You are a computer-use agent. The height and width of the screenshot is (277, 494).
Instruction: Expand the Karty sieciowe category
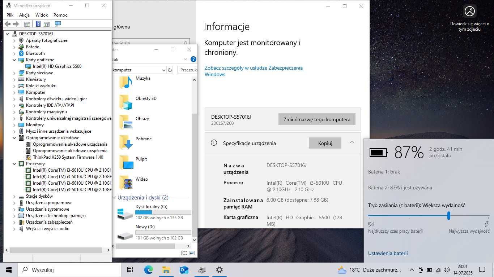(14, 73)
